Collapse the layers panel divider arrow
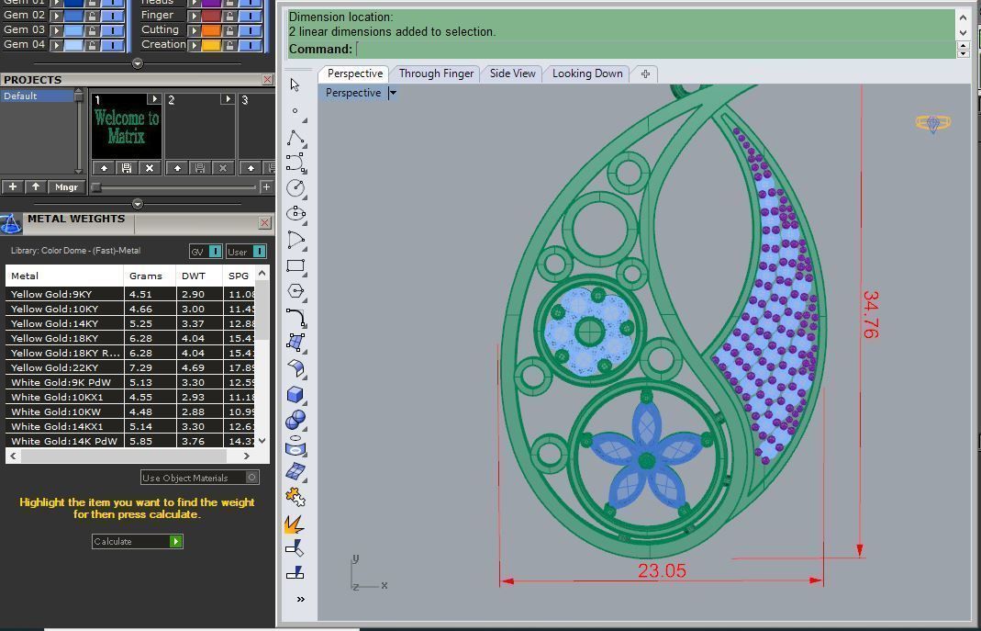The height and width of the screenshot is (631, 981). 138,63
